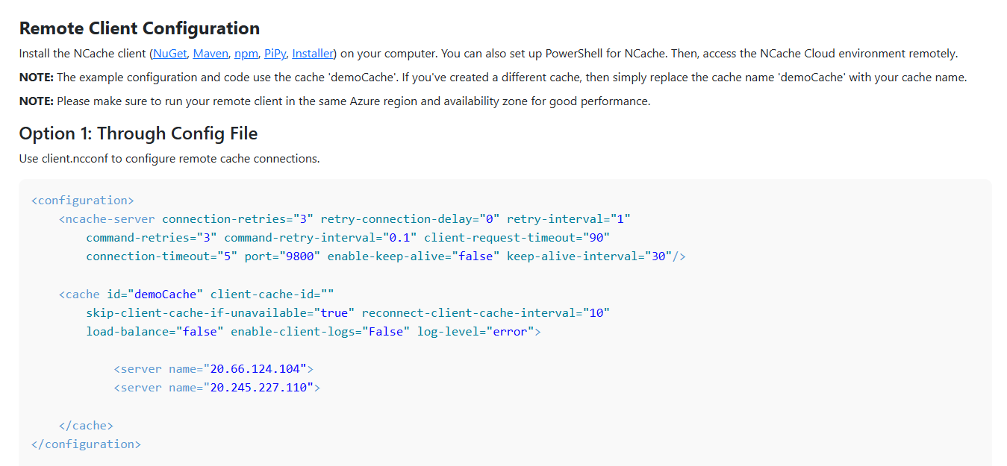Click the connection-retries="3" attribute
The width and height of the screenshot is (1007, 466).
(x=238, y=218)
